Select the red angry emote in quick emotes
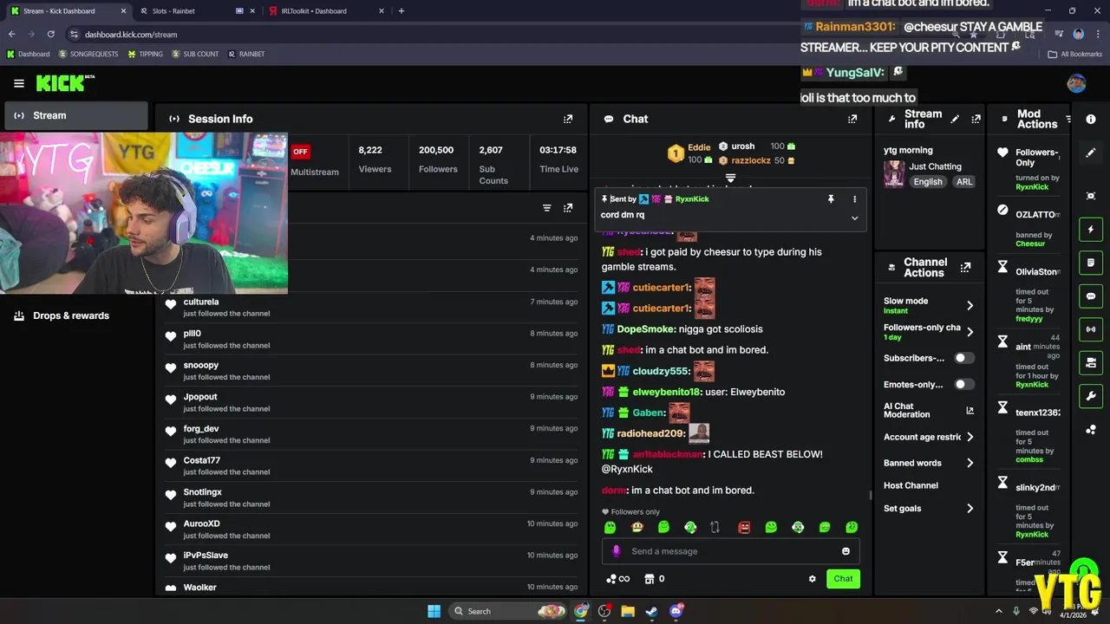The height and width of the screenshot is (624, 1110). 744,527
